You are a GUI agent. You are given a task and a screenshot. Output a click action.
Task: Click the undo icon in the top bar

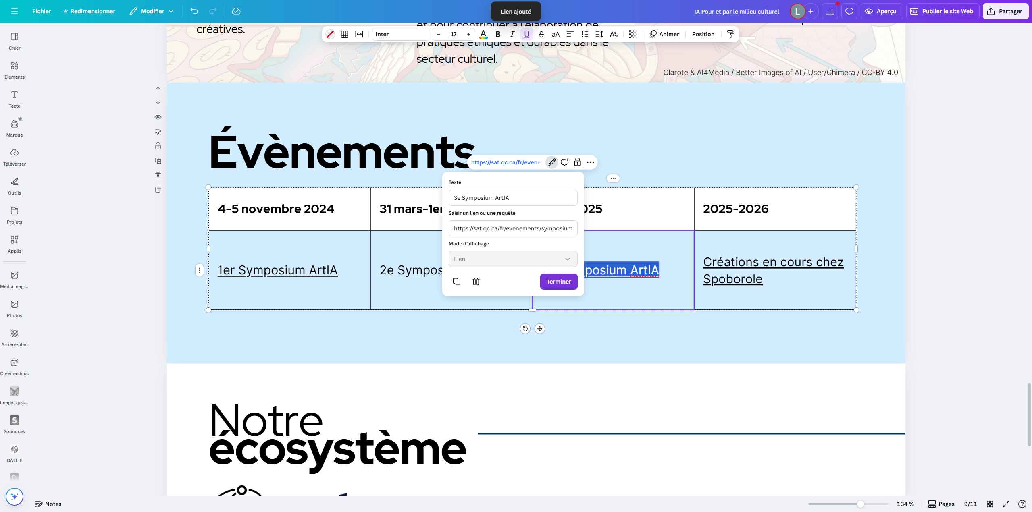point(194,11)
